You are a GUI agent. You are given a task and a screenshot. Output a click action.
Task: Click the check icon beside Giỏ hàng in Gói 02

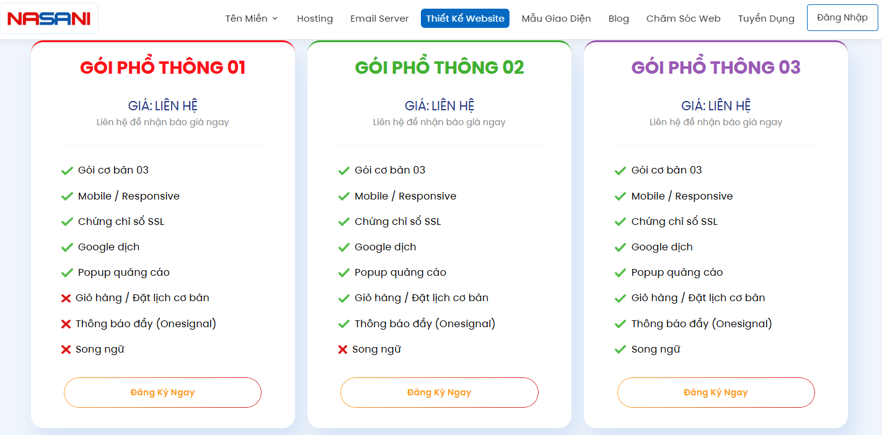pos(343,297)
